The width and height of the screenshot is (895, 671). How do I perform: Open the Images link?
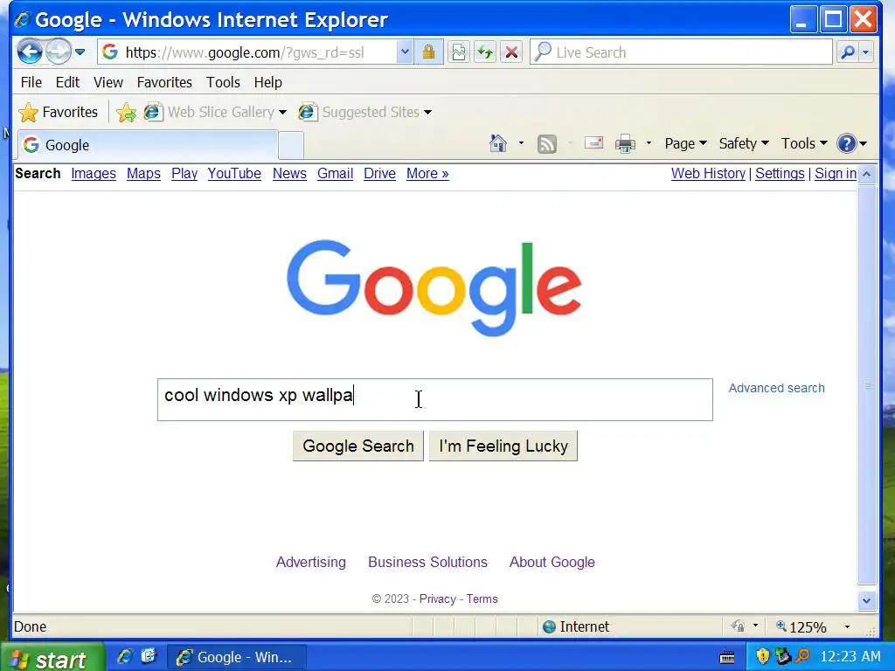coord(94,174)
